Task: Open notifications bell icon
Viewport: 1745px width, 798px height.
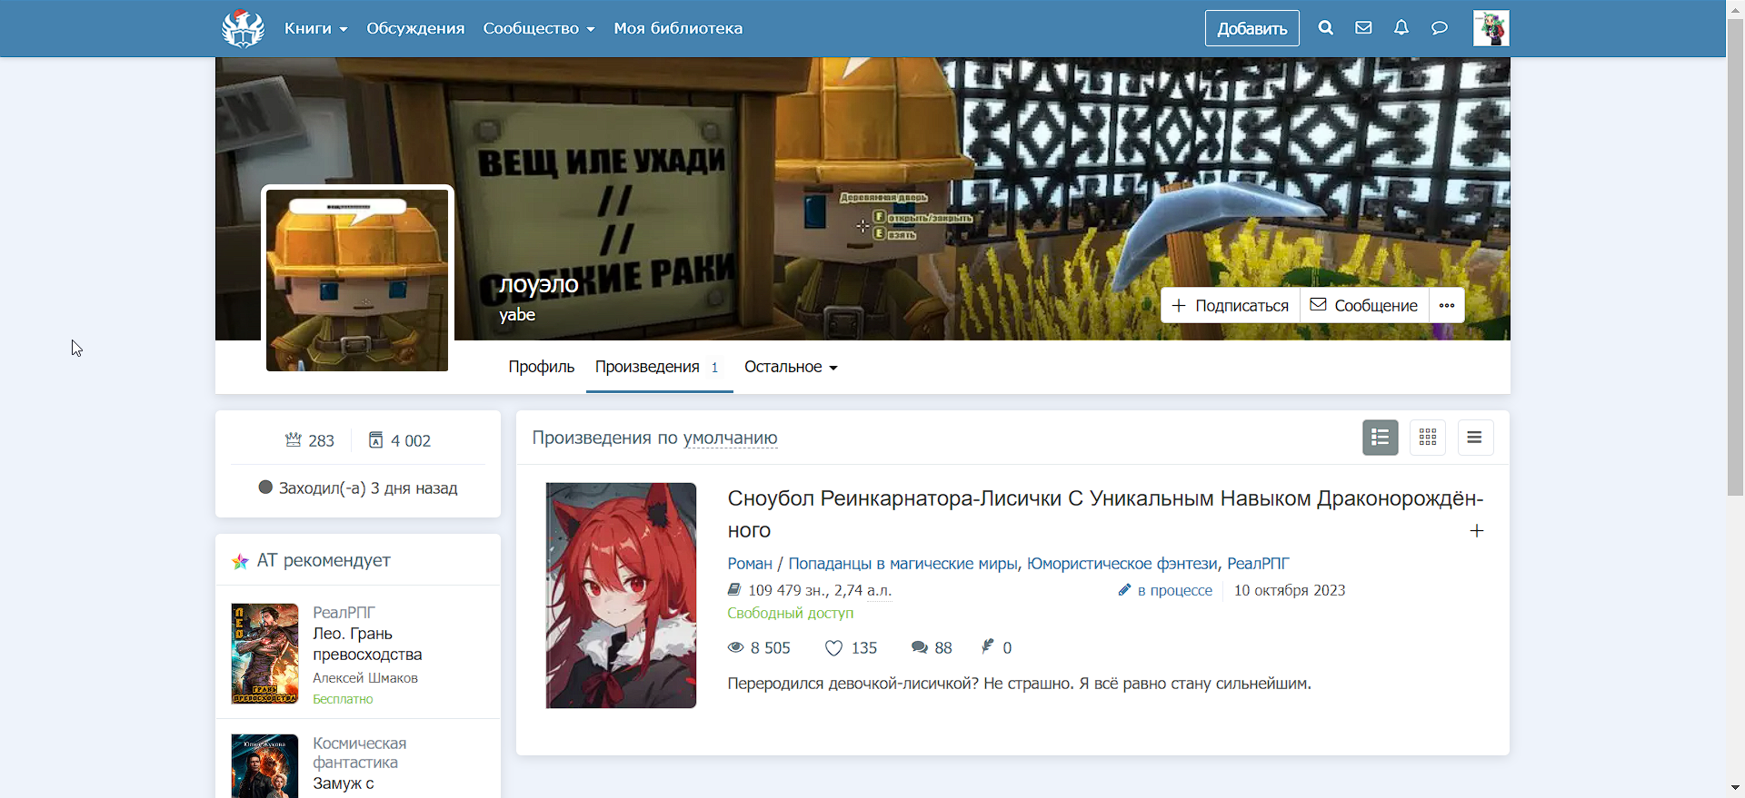Action: 1401,28
